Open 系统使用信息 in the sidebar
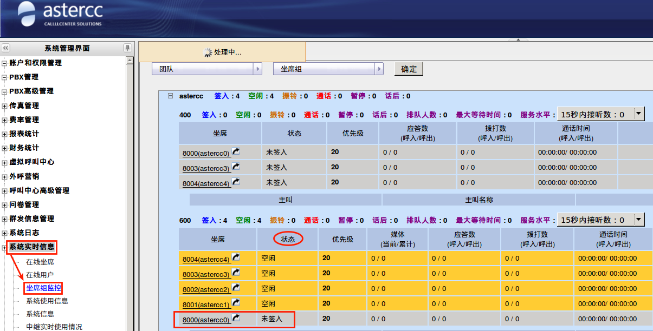 47,301
